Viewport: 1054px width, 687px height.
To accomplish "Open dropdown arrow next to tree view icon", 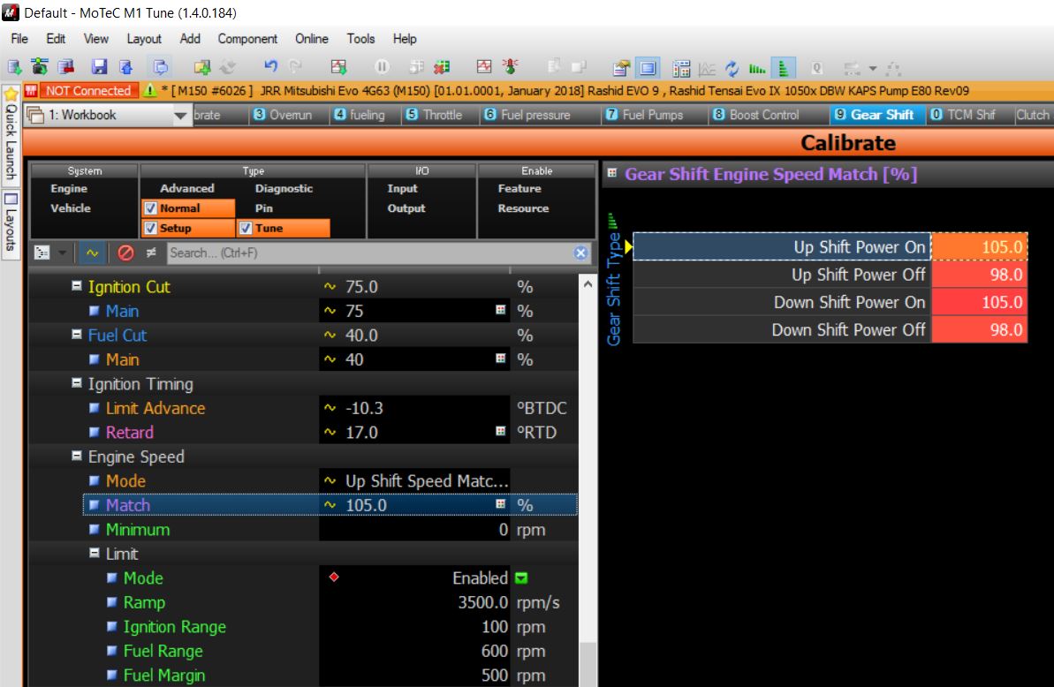I will [x=62, y=253].
